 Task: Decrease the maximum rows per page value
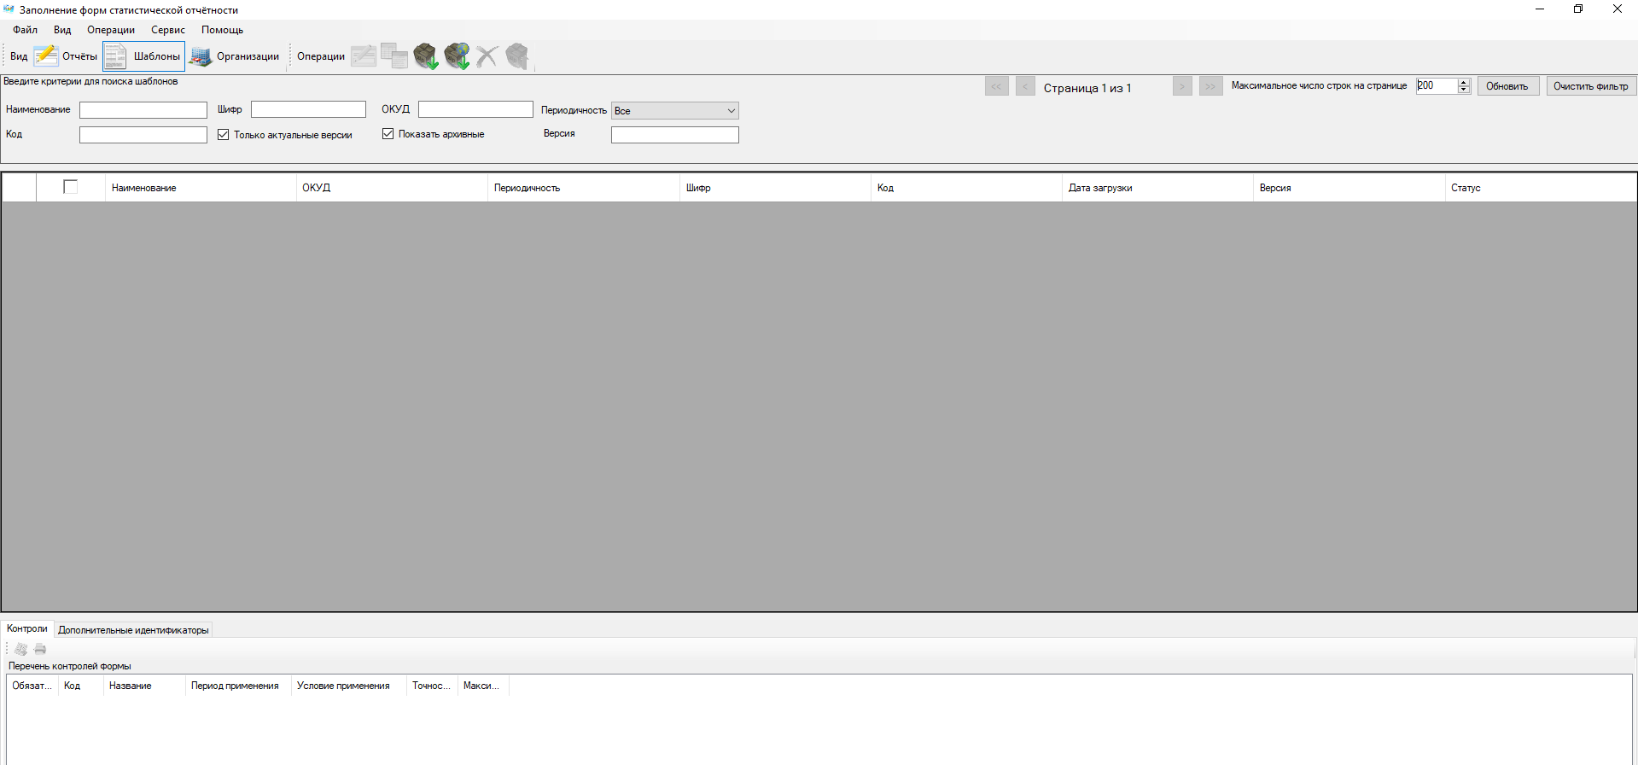pyautogui.click(x=1464, y=90)
